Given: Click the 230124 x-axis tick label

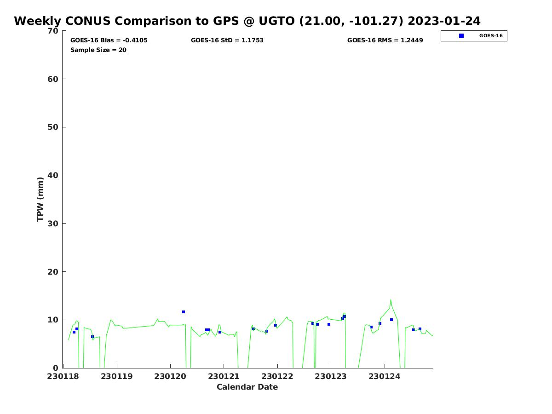Looking at the screenshot, I should (x=384, y=376).
